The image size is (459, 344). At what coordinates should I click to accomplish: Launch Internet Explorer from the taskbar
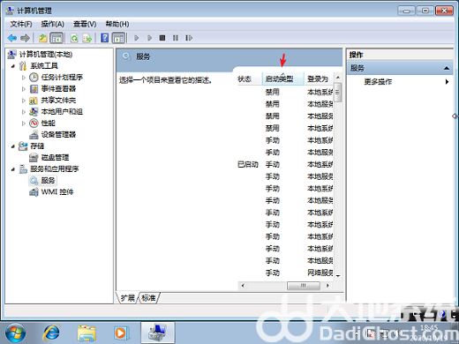click(51, 333)
